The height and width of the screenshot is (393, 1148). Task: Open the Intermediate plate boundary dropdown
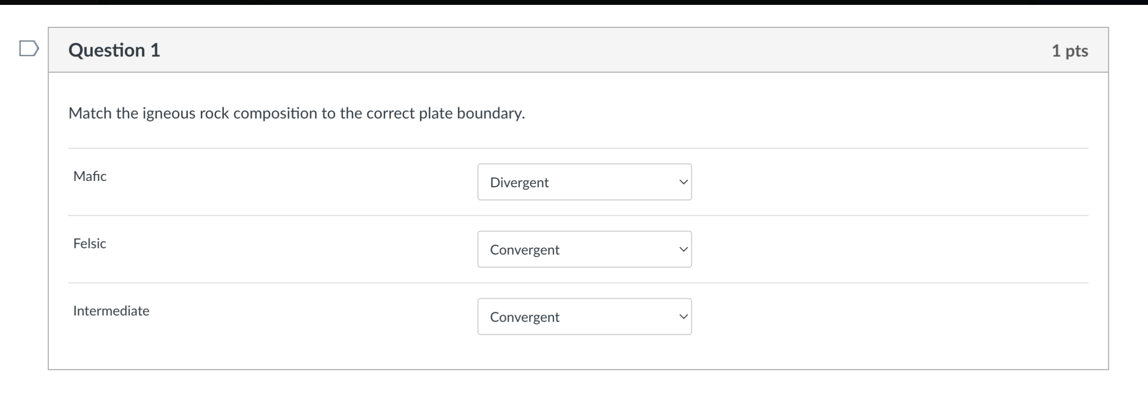click(584, 317)
